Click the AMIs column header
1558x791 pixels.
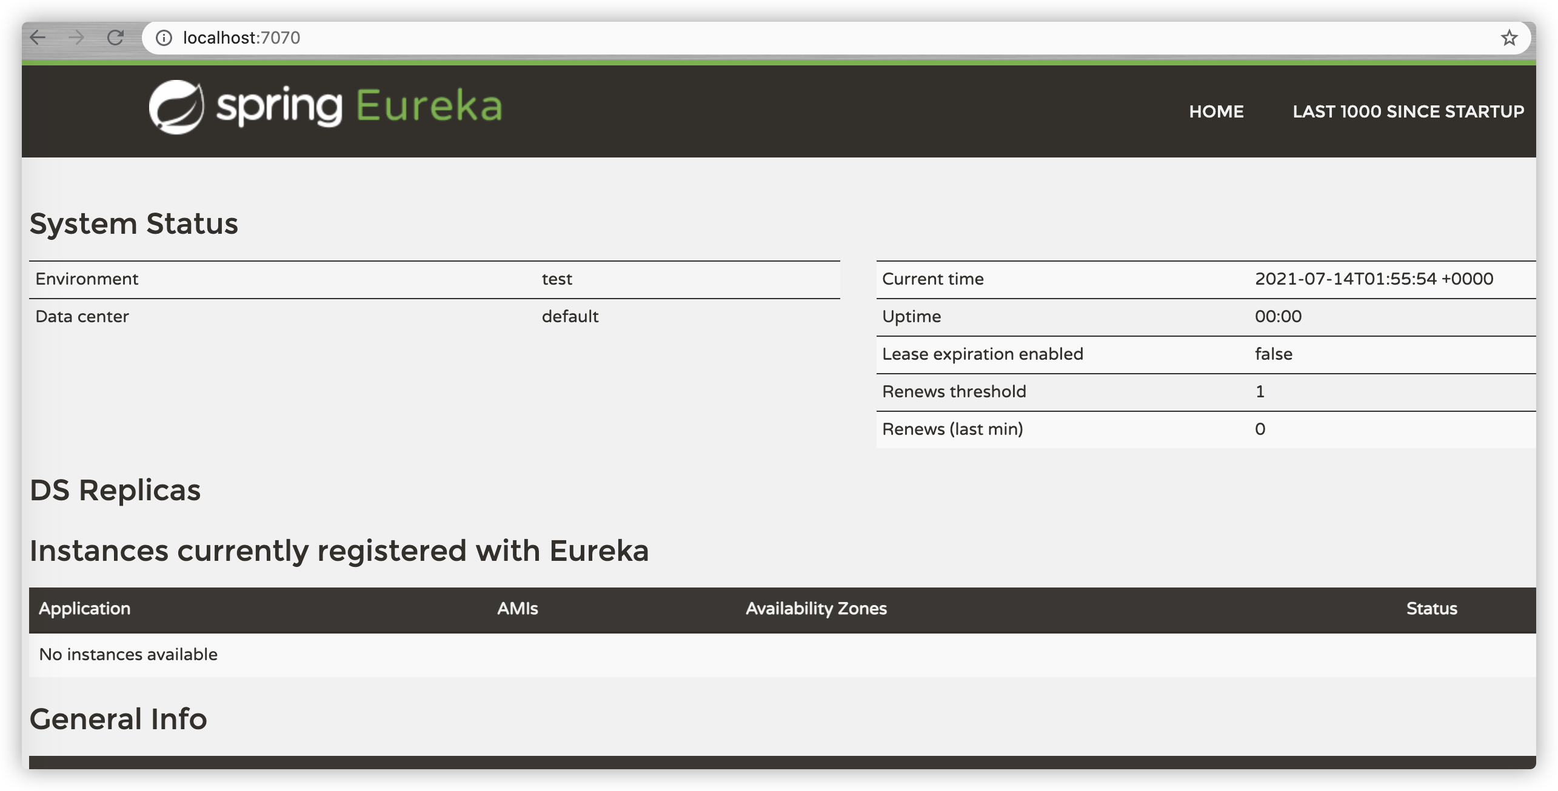pos(518,609)
